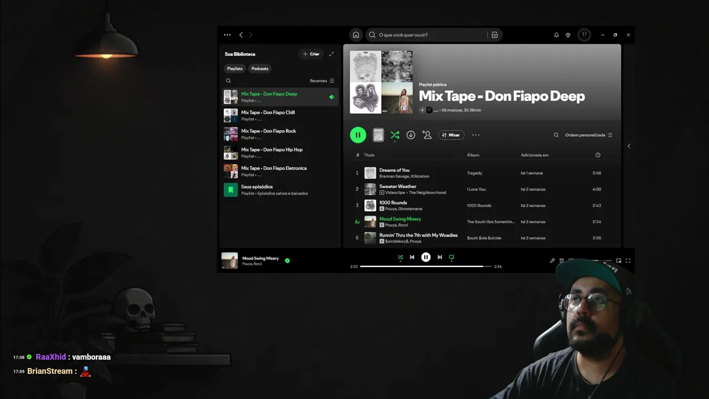709x399 pixels.
Task: Filter library by Podcasts
Action: (260, 69)
